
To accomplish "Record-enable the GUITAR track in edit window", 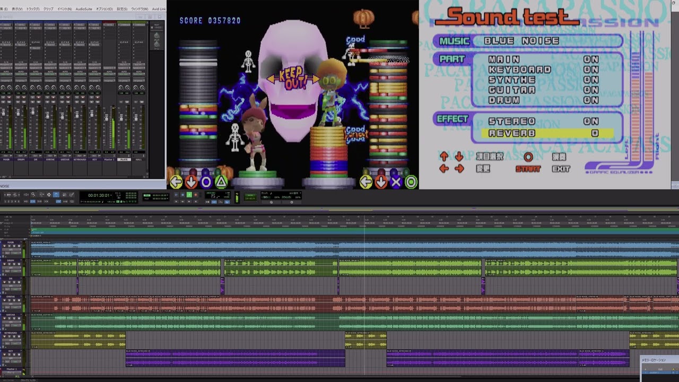I will tap(4, 318).
